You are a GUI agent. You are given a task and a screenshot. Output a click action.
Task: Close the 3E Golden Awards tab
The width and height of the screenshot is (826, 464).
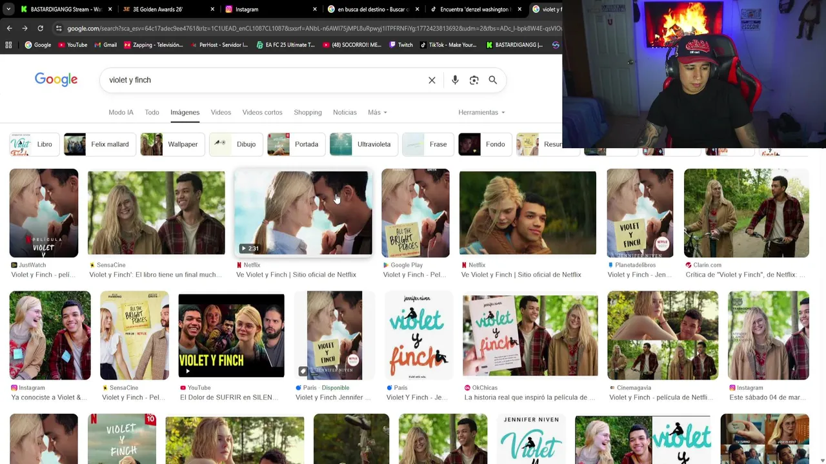tap(212, 9)
